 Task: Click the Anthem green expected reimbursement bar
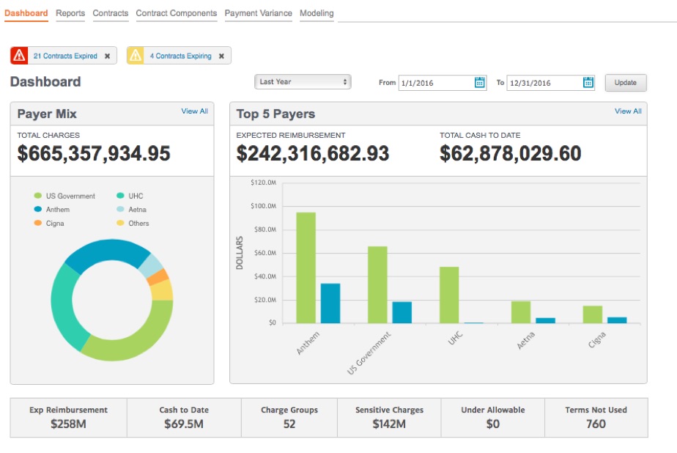[x=306, y=268]
